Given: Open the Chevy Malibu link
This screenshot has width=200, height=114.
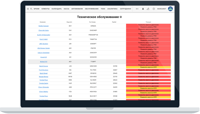Looking at the screenshot, I should (43, 92).
